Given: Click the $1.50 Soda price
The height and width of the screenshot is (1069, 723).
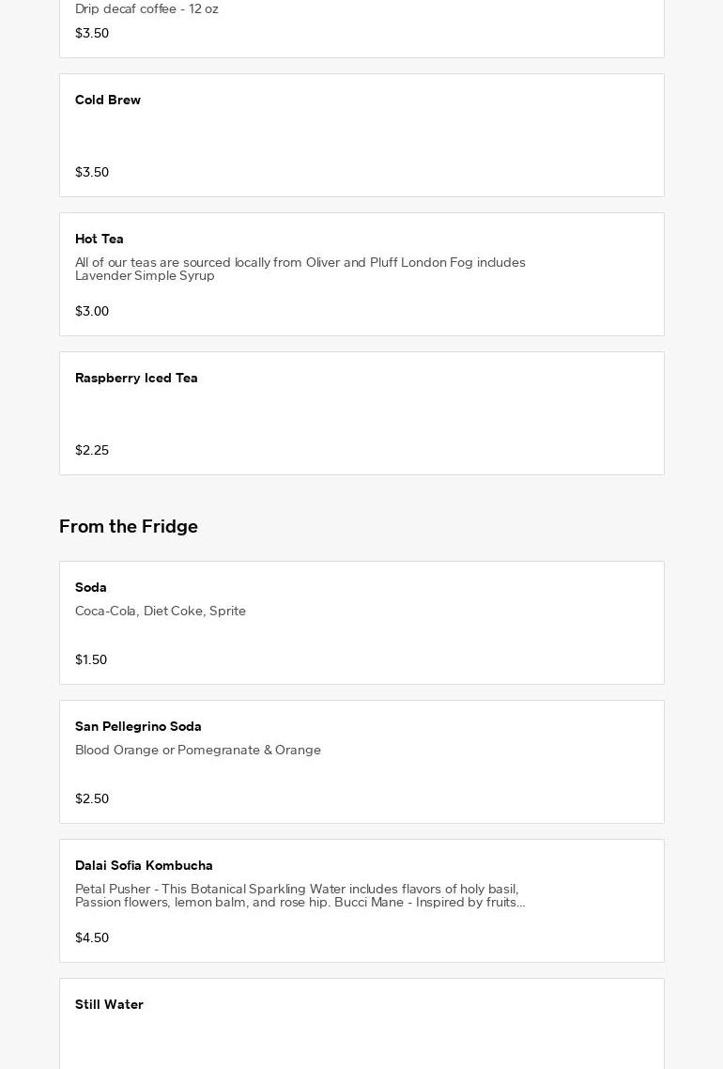Looking at the screenshot, I should pyautogui.click(x=91, y=659).
